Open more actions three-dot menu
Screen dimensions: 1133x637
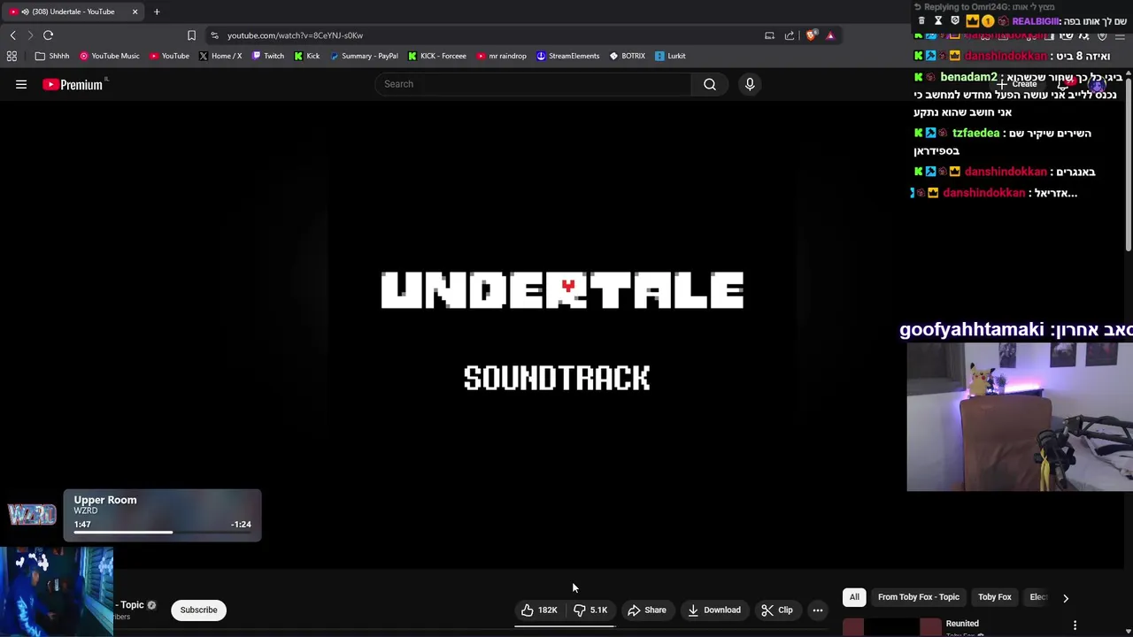(x=818, y=610)
